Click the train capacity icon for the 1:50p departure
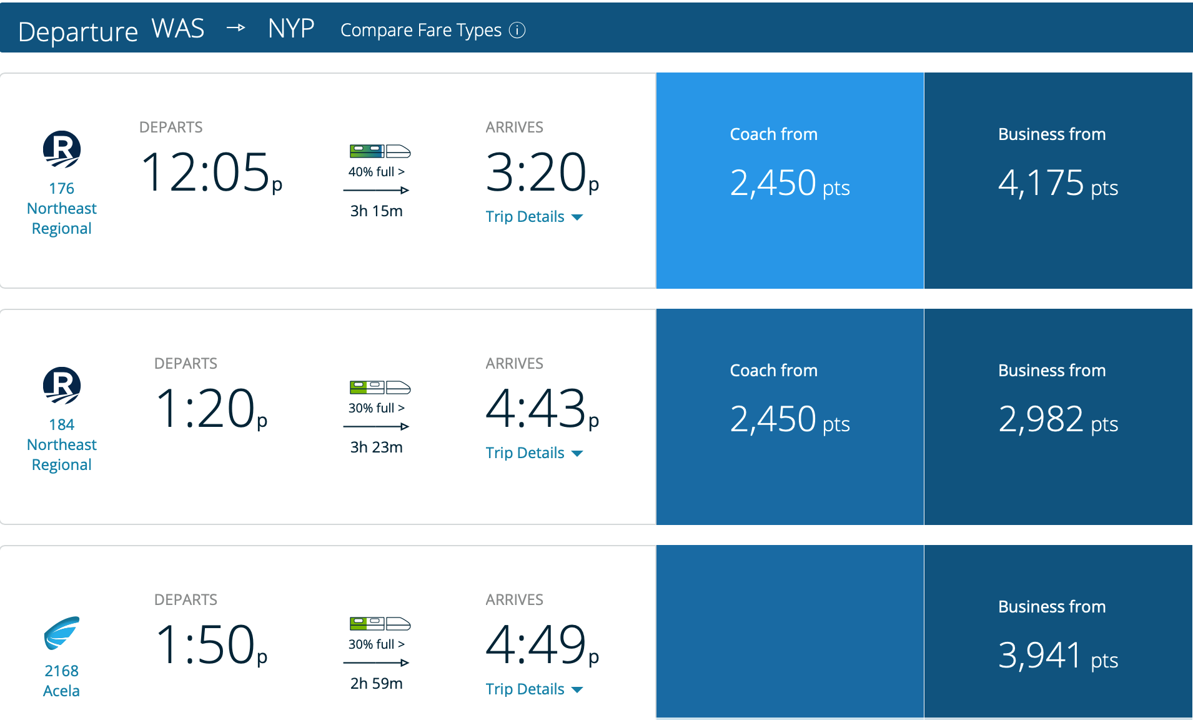The width and height of the screenshot is (1193, 720). click(380, 624)
